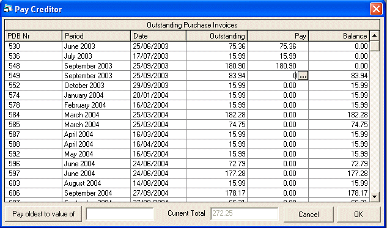Click outstanding amount 182.28
The height and width of the screenshot is (228, 387).
click(x=216, y=115)
